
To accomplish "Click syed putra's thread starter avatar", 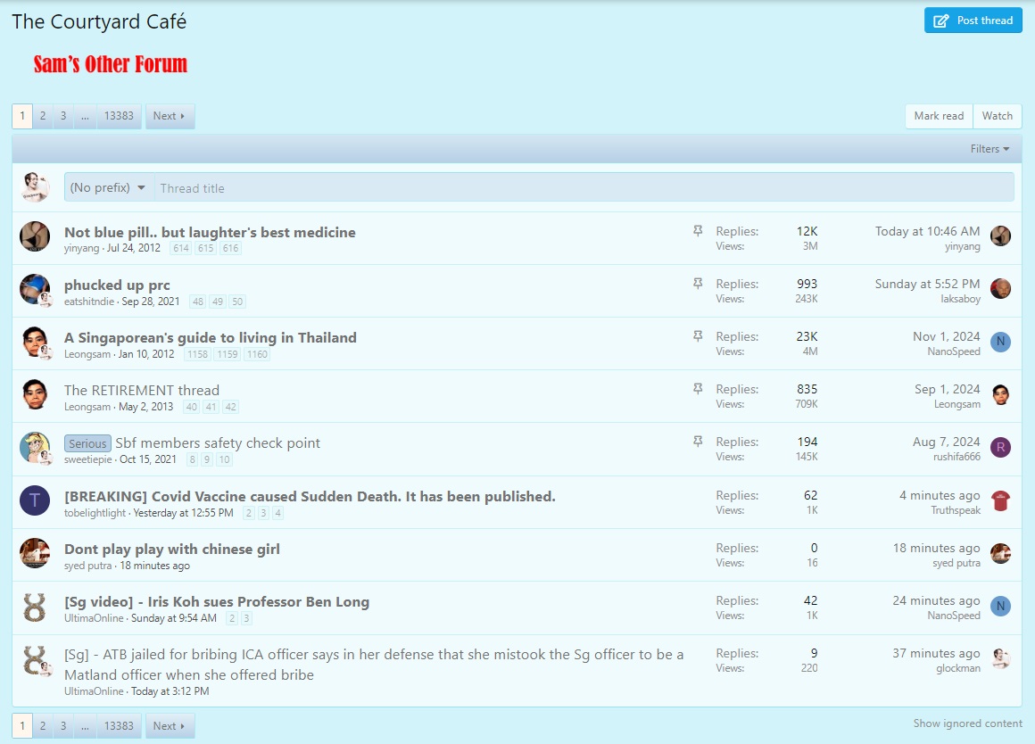I will click(35, 553).
